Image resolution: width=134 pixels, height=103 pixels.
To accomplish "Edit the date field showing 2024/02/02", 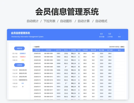I will coord(23,70).
